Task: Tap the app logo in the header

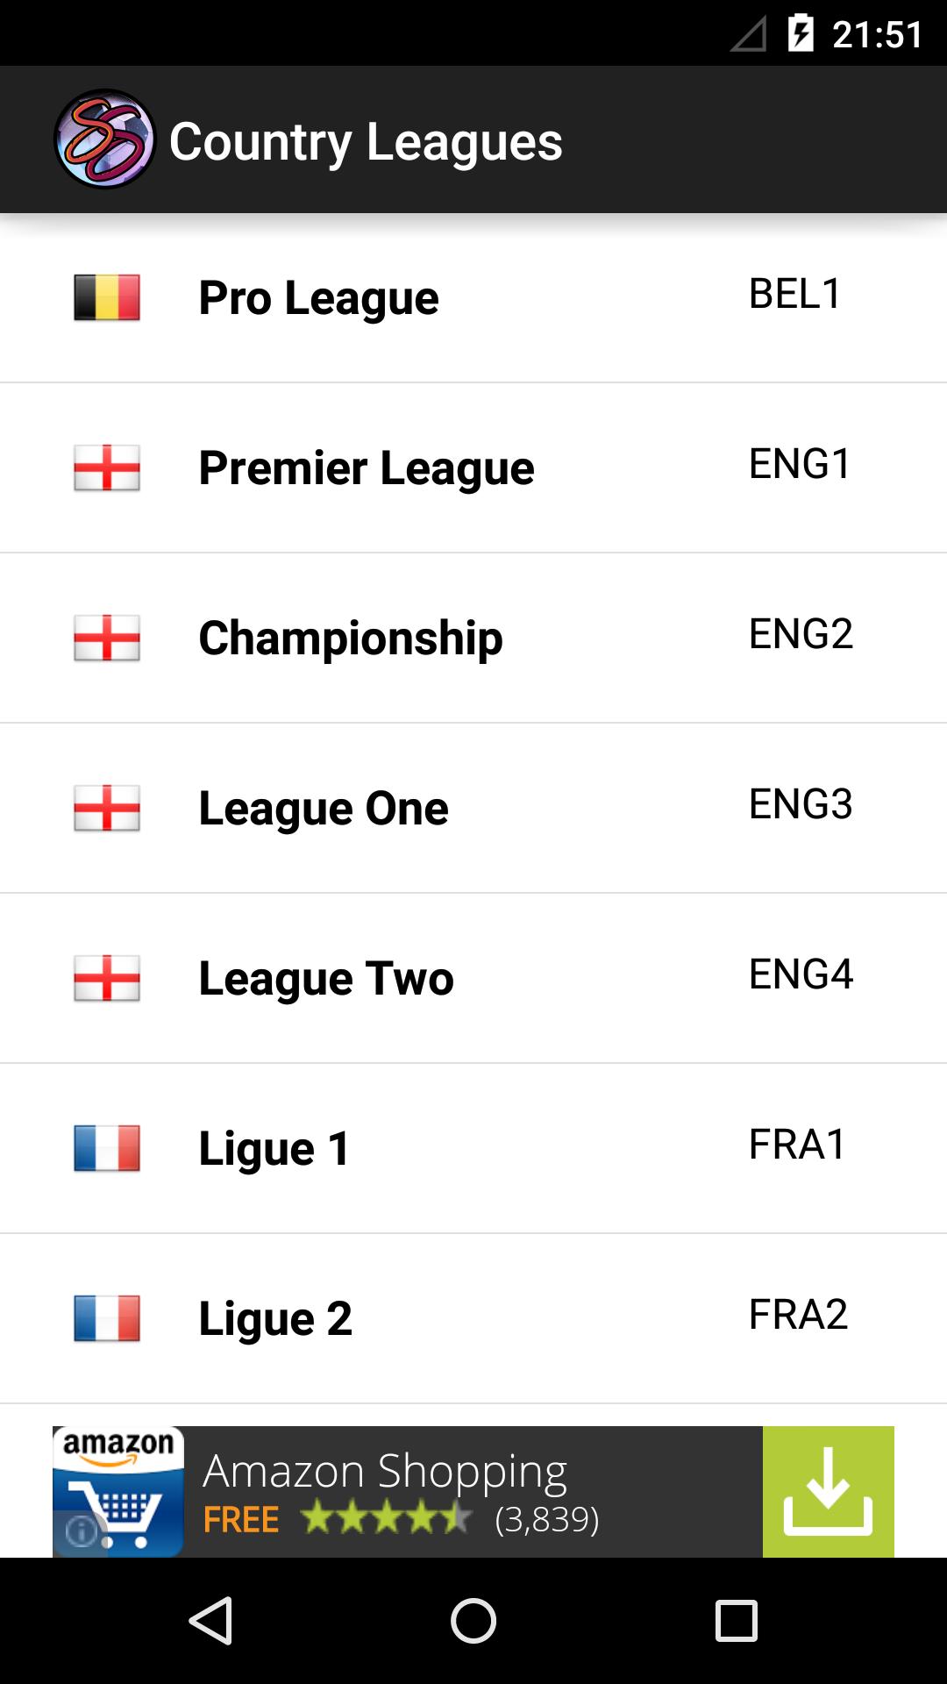Action: (x=104, y=139)
